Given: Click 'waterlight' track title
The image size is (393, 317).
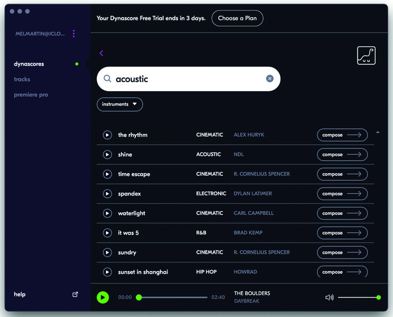Looking at the screenshot, I should [132, 213].
